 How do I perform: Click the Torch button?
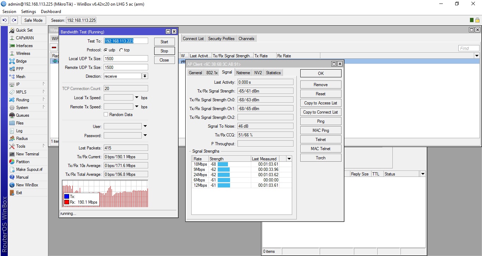(320, 158)
